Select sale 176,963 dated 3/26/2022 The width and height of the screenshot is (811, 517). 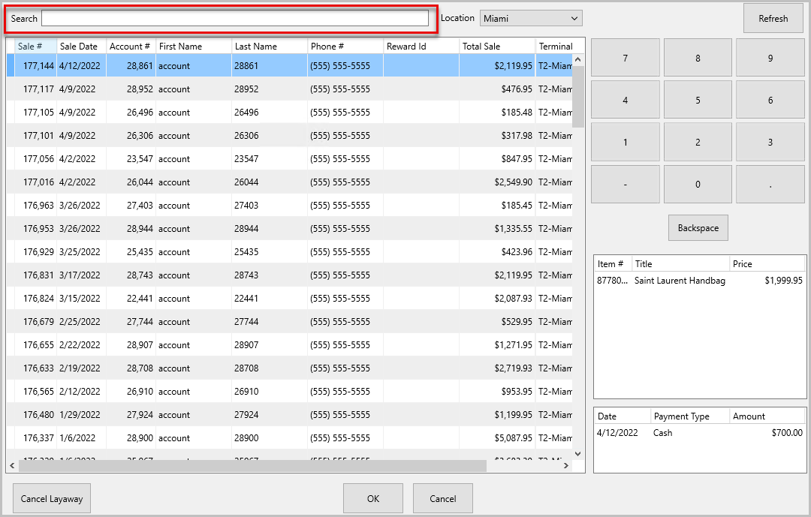pyautogui.click(x=290, y=206)
